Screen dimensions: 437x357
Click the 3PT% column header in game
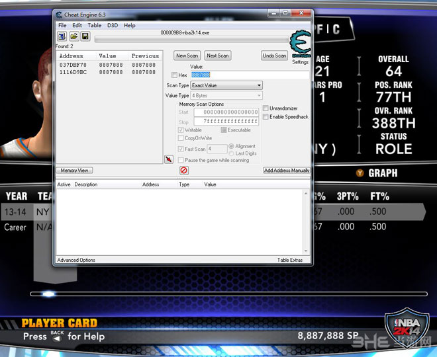tap(348, 196)
